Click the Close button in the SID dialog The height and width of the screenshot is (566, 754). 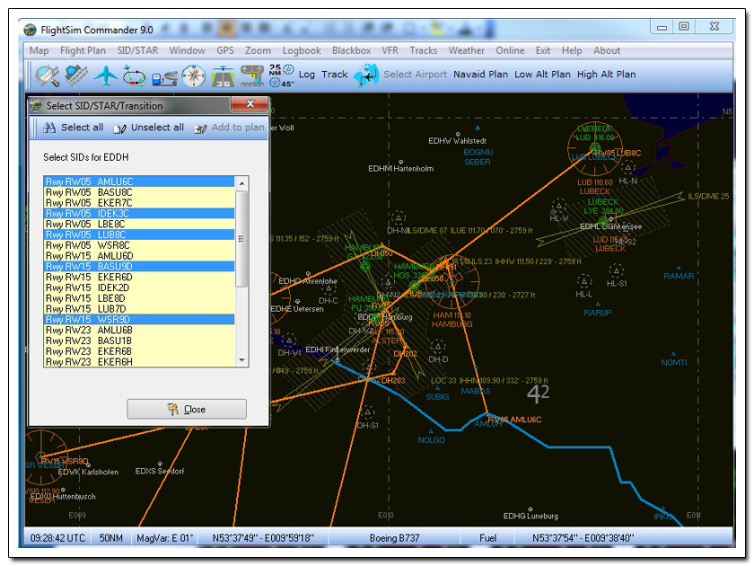187,409
